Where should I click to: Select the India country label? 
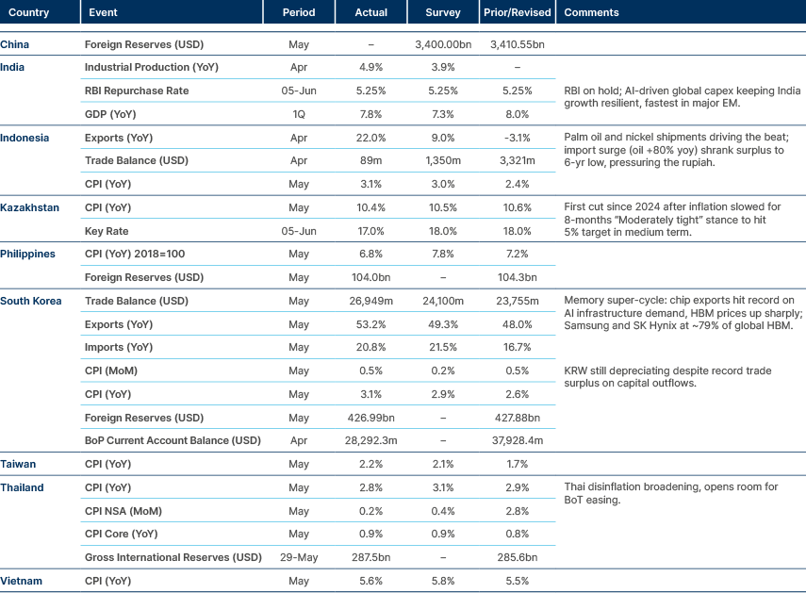pos(12,67)
